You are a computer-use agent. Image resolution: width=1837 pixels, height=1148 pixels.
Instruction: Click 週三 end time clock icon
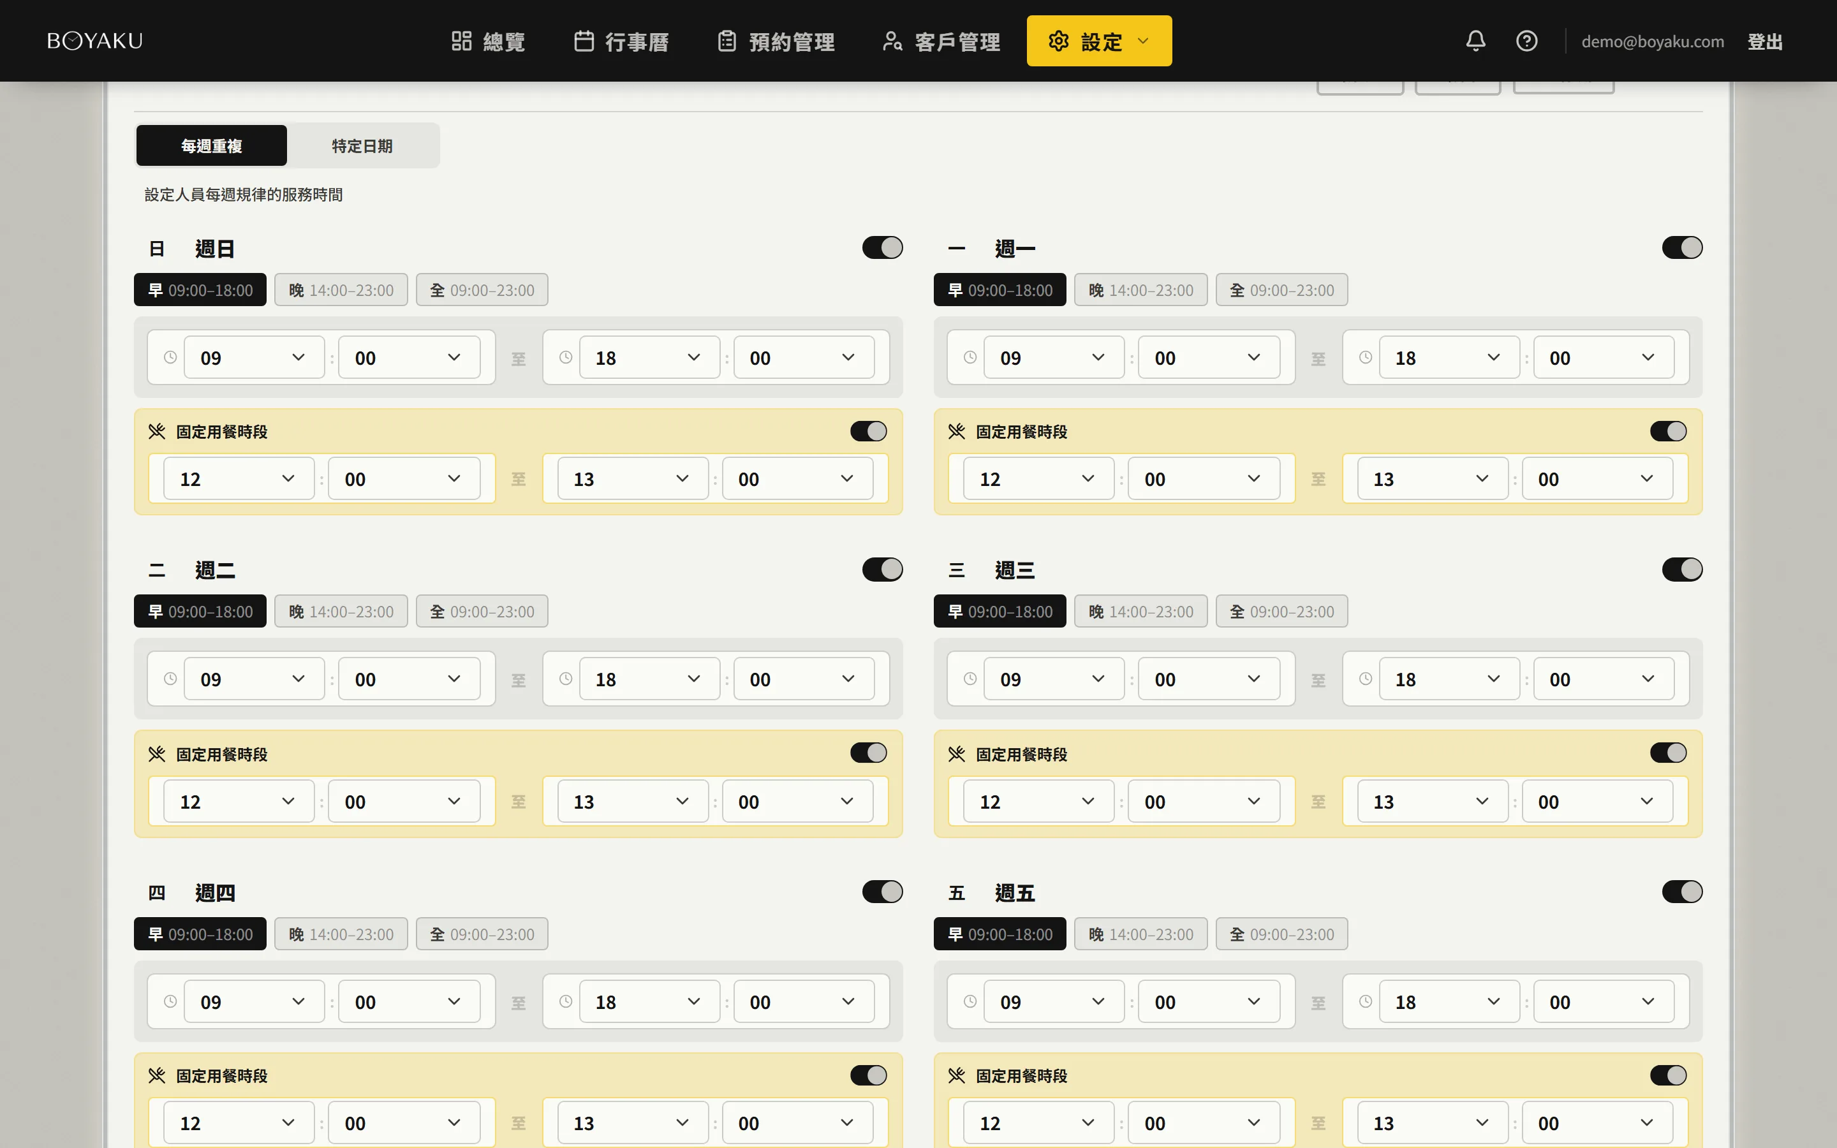pos(1366,679)
